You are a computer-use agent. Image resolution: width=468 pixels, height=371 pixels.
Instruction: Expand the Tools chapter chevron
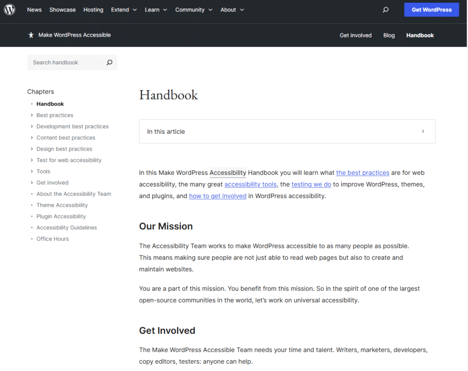(32, 171)
